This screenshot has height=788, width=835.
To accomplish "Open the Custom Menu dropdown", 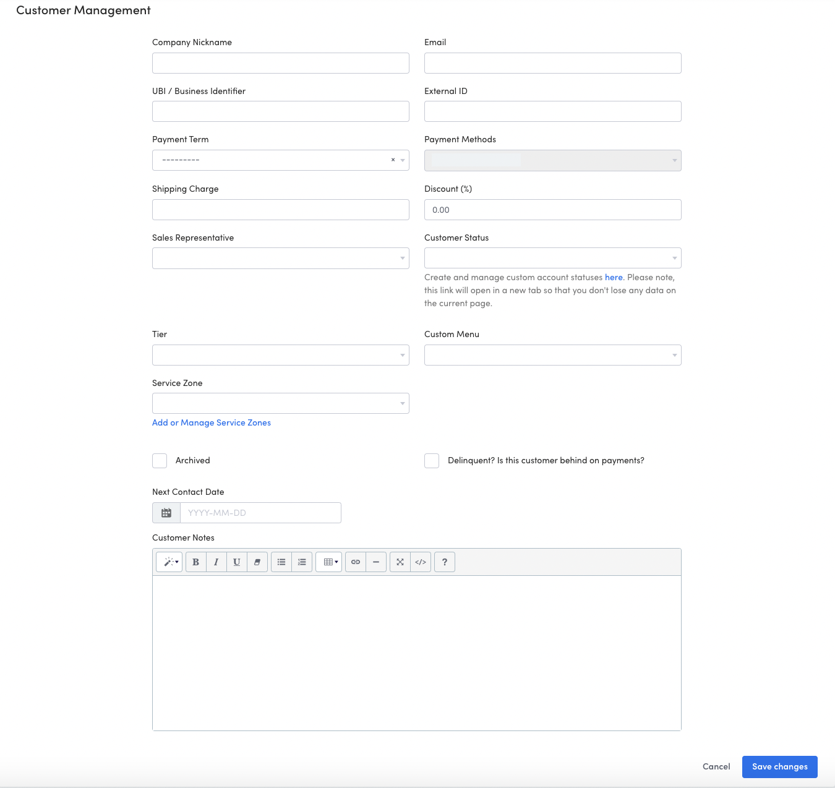I will [x=553, y=355].
